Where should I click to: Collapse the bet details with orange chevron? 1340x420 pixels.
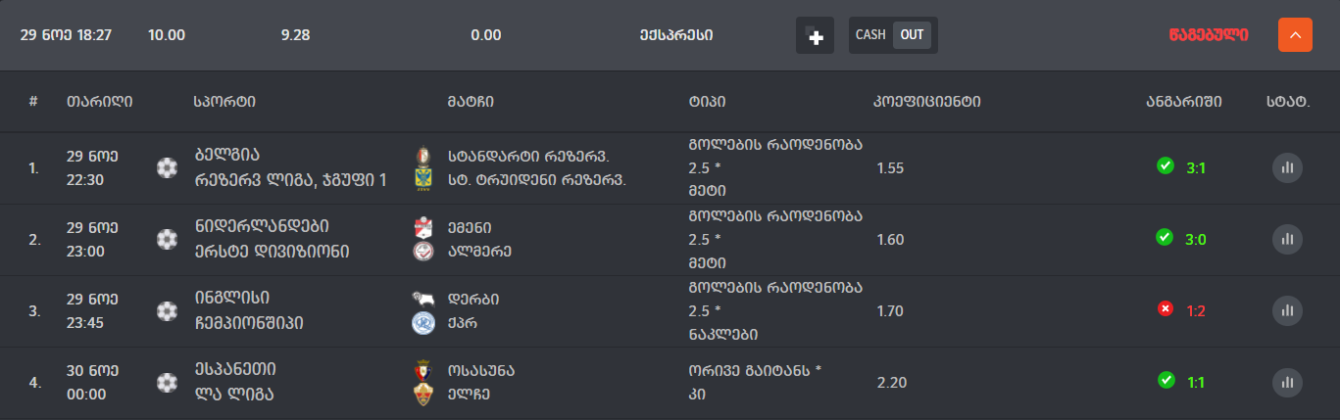pyautogui.click(x=1295, y=35)
